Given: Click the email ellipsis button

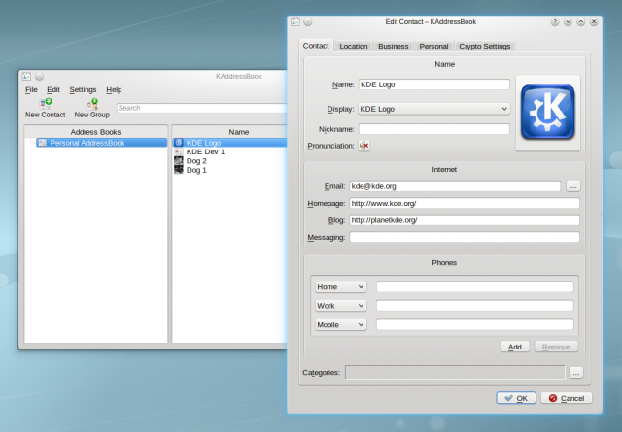Looking at the screenshot, I should tap(573, 185).
